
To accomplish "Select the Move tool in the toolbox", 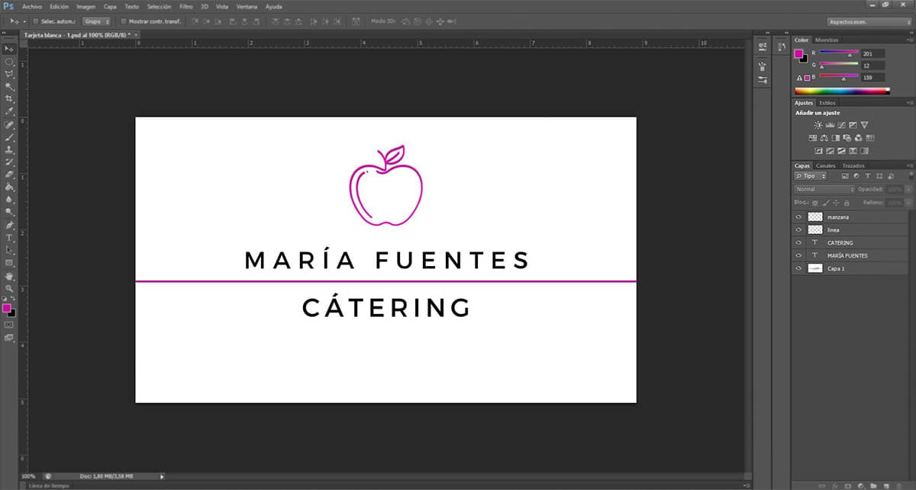I will [x=10, y=49].
